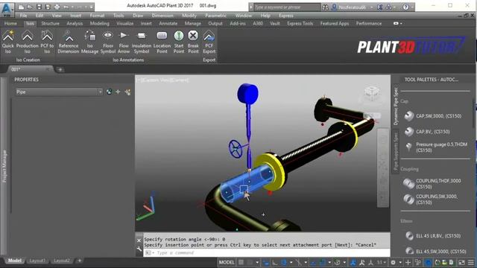Toggle object snap in status bar
Screen dimensions: 477x268
click(x=322, y=262)
